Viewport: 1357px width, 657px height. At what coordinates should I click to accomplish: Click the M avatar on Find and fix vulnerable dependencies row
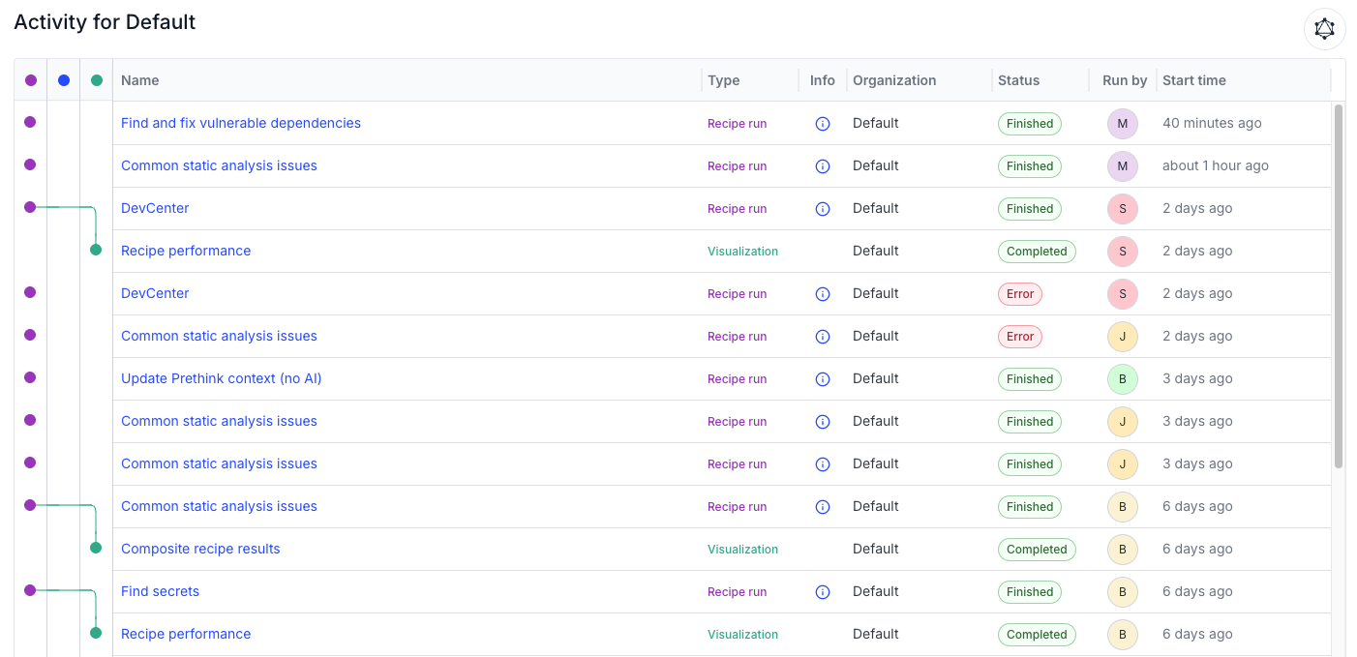click(x=1123, y=124)
